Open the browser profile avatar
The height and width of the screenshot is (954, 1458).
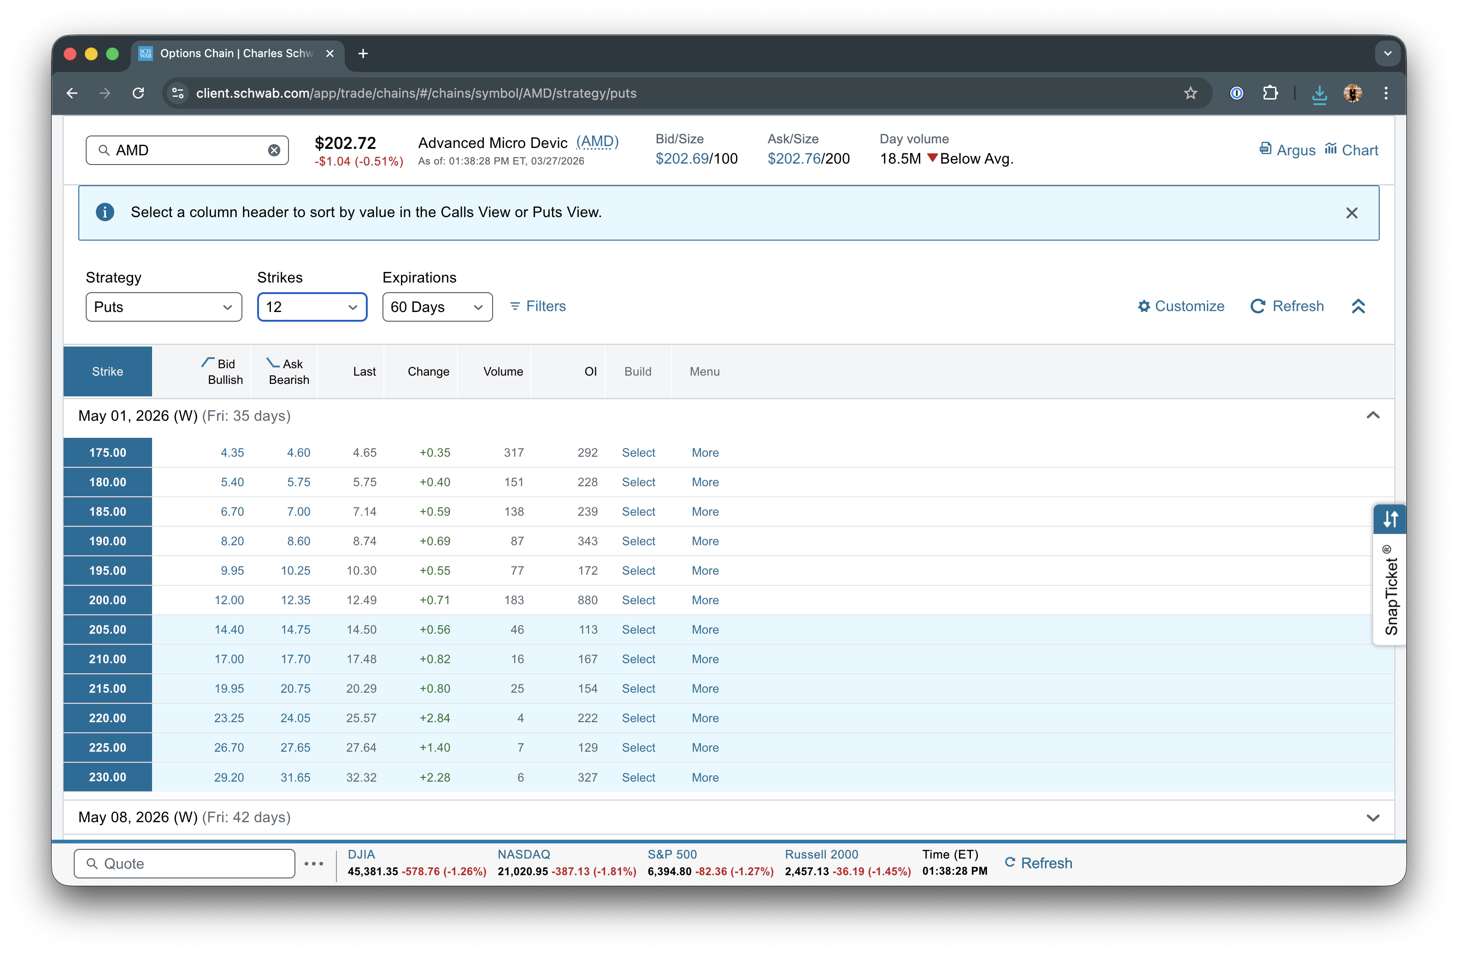(1352, 93)
